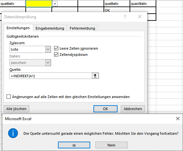Screen dimensions: 183x151
Task: Click the Ja button
Action: coord(74,145)
